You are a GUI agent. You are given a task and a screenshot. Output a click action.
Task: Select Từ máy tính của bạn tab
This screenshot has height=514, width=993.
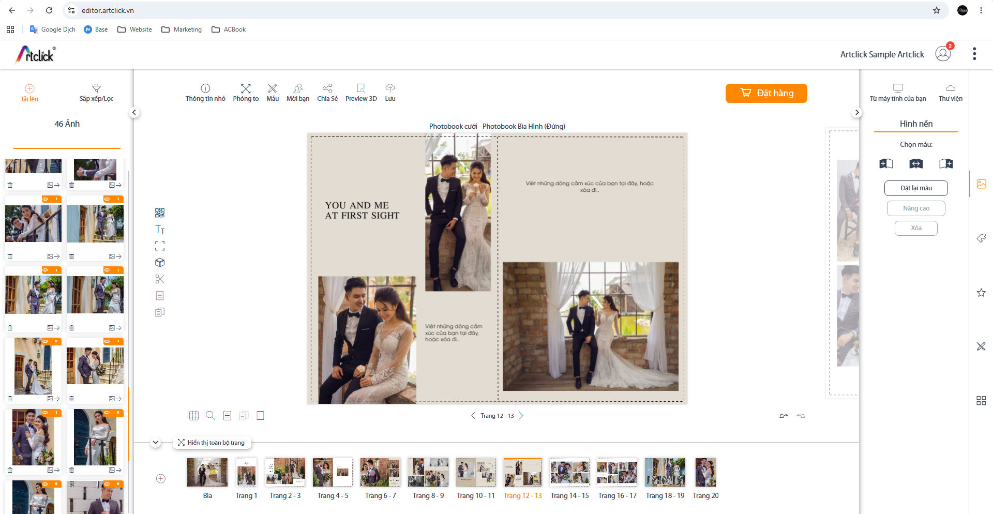898,93
